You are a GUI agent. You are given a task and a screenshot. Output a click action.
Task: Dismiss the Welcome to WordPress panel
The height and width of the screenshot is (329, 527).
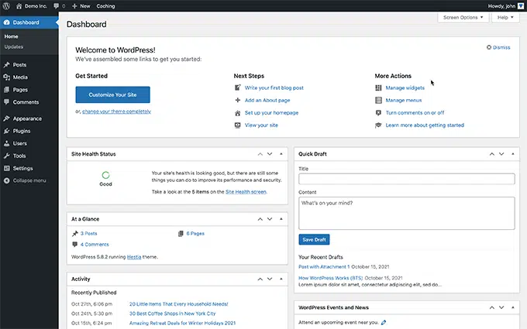click(x=498, y=47)
